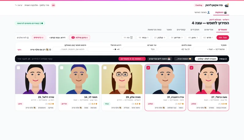Open the העברה לשלב: קולבק dropdown
The height and width of the screenshot is (140, 244).
pos(206,59)
